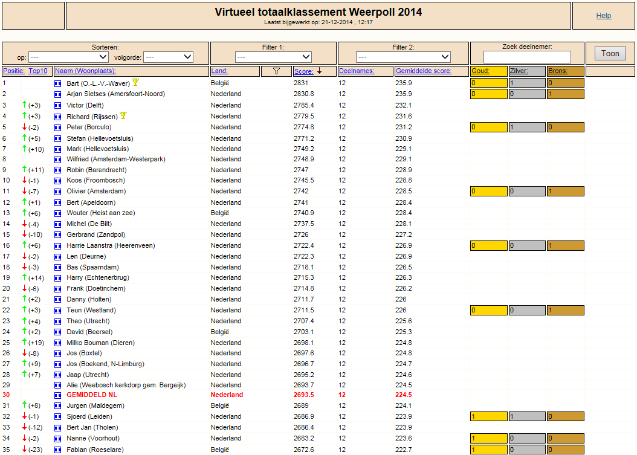Click blue detail icon for Milko Bouman
This screenshot has height=455, width=637.
pos(57,343)
